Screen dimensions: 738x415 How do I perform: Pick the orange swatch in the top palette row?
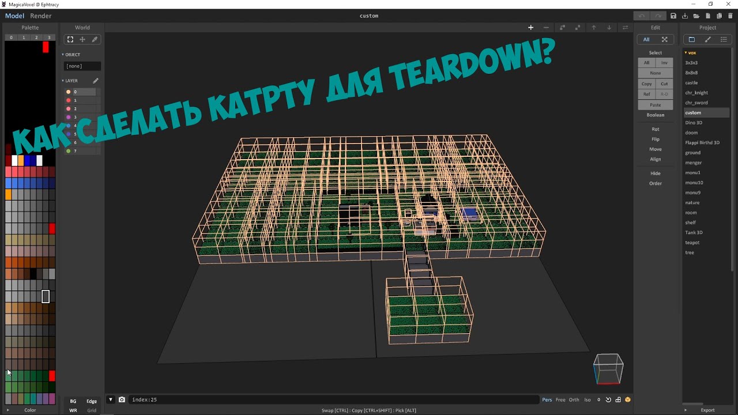(x=21, y=161)
